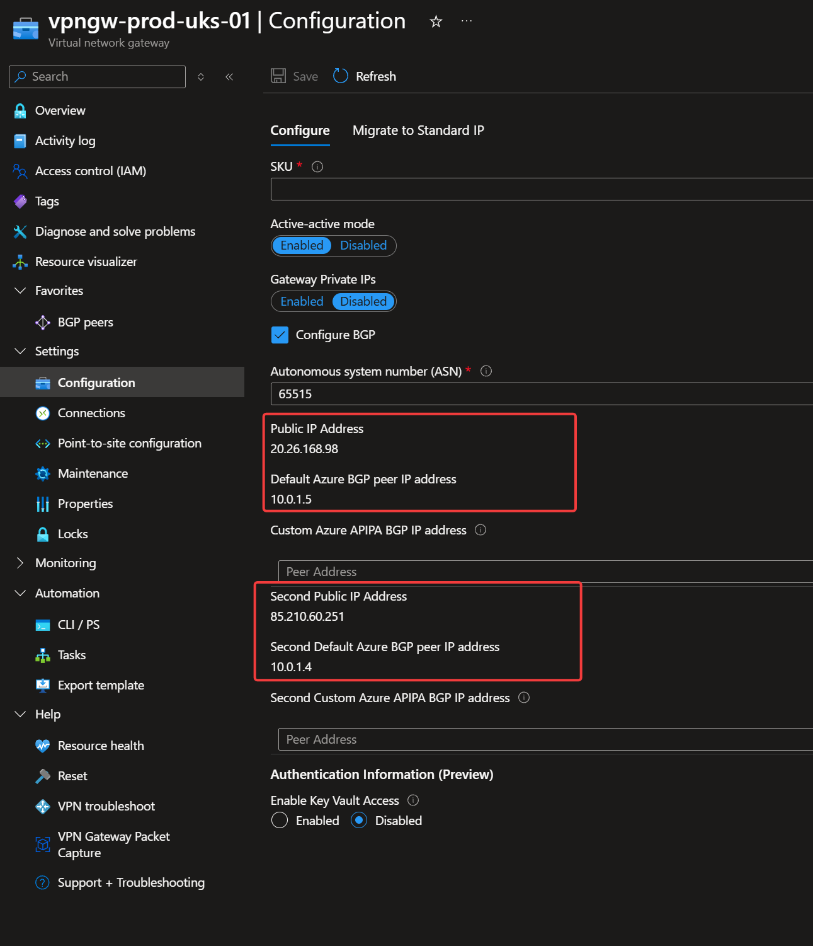
Task: Select Disabled radio for Key Vault Access
Action: pyautogui.click(x=359, y=821)
